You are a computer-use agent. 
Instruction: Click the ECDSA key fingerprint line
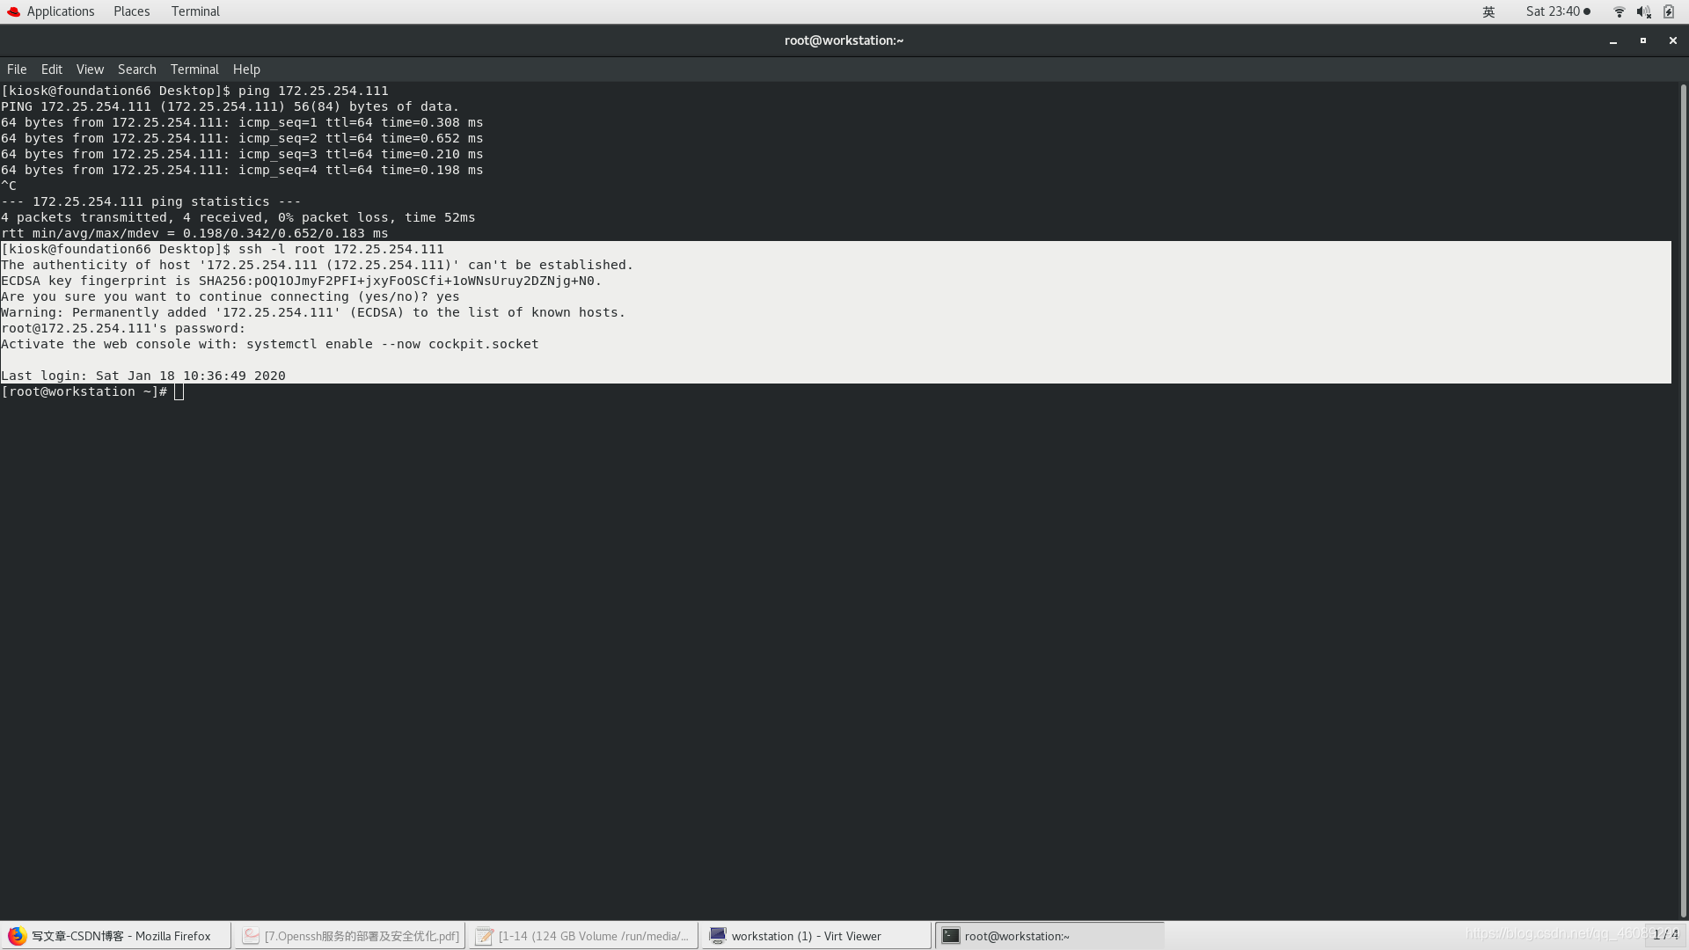pyautogui.click(x=302, y=281)
